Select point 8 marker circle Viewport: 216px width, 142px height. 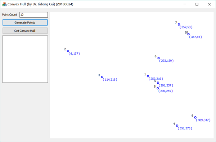[x=158, y=88]
